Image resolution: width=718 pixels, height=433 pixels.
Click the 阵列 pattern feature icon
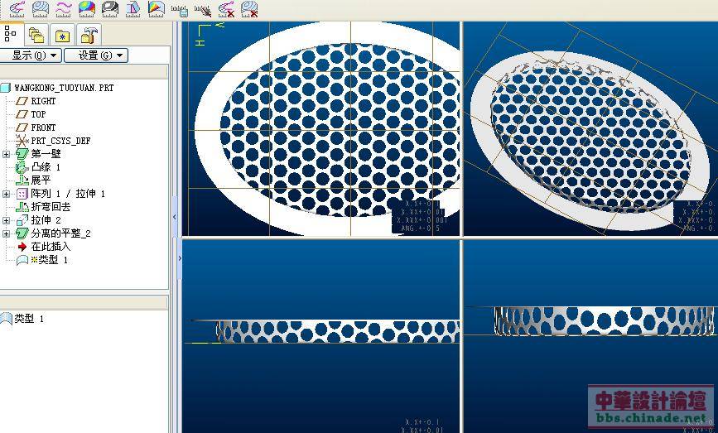point(22,194)
